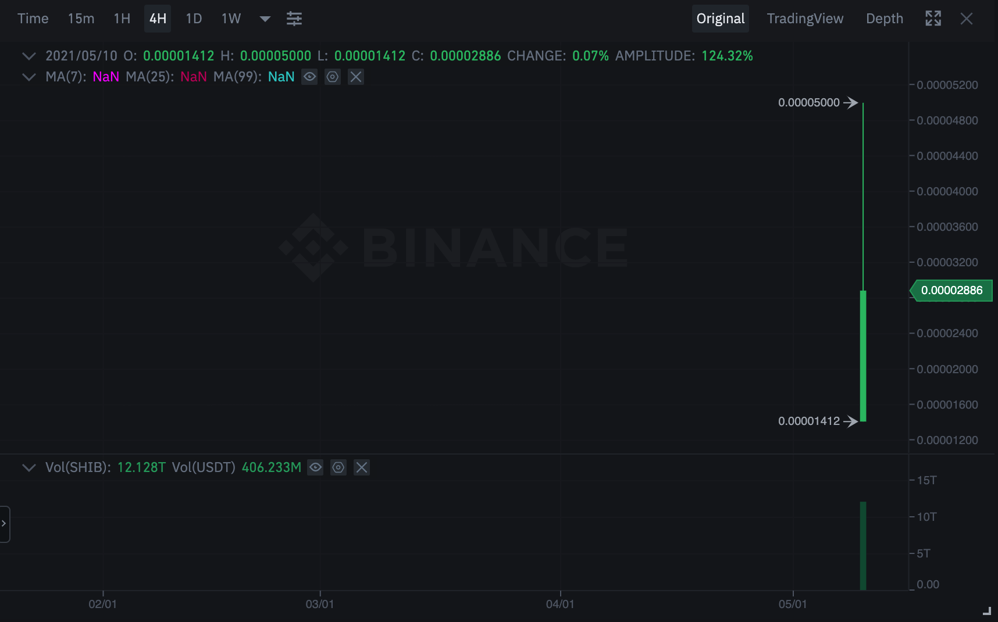The height and width of the screenshot is (622, 998).
Task: Click the green volume bar
Action: 863,546
